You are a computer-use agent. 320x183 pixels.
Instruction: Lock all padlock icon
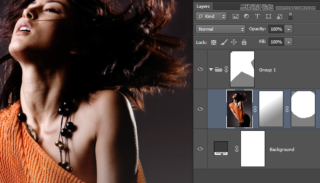[244, 42]
